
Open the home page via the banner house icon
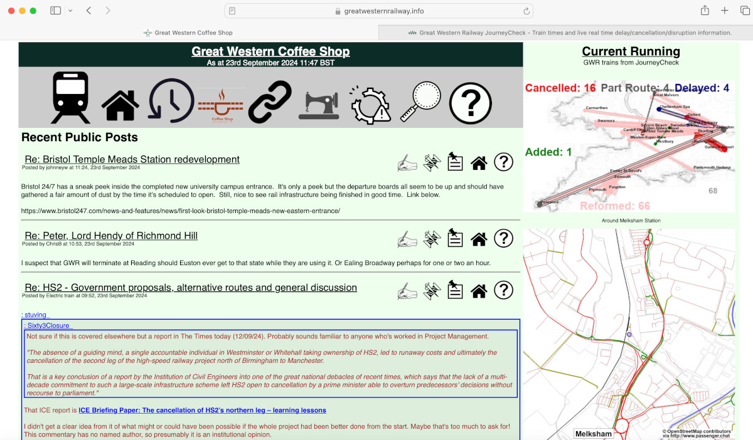(x=120, y=105)
